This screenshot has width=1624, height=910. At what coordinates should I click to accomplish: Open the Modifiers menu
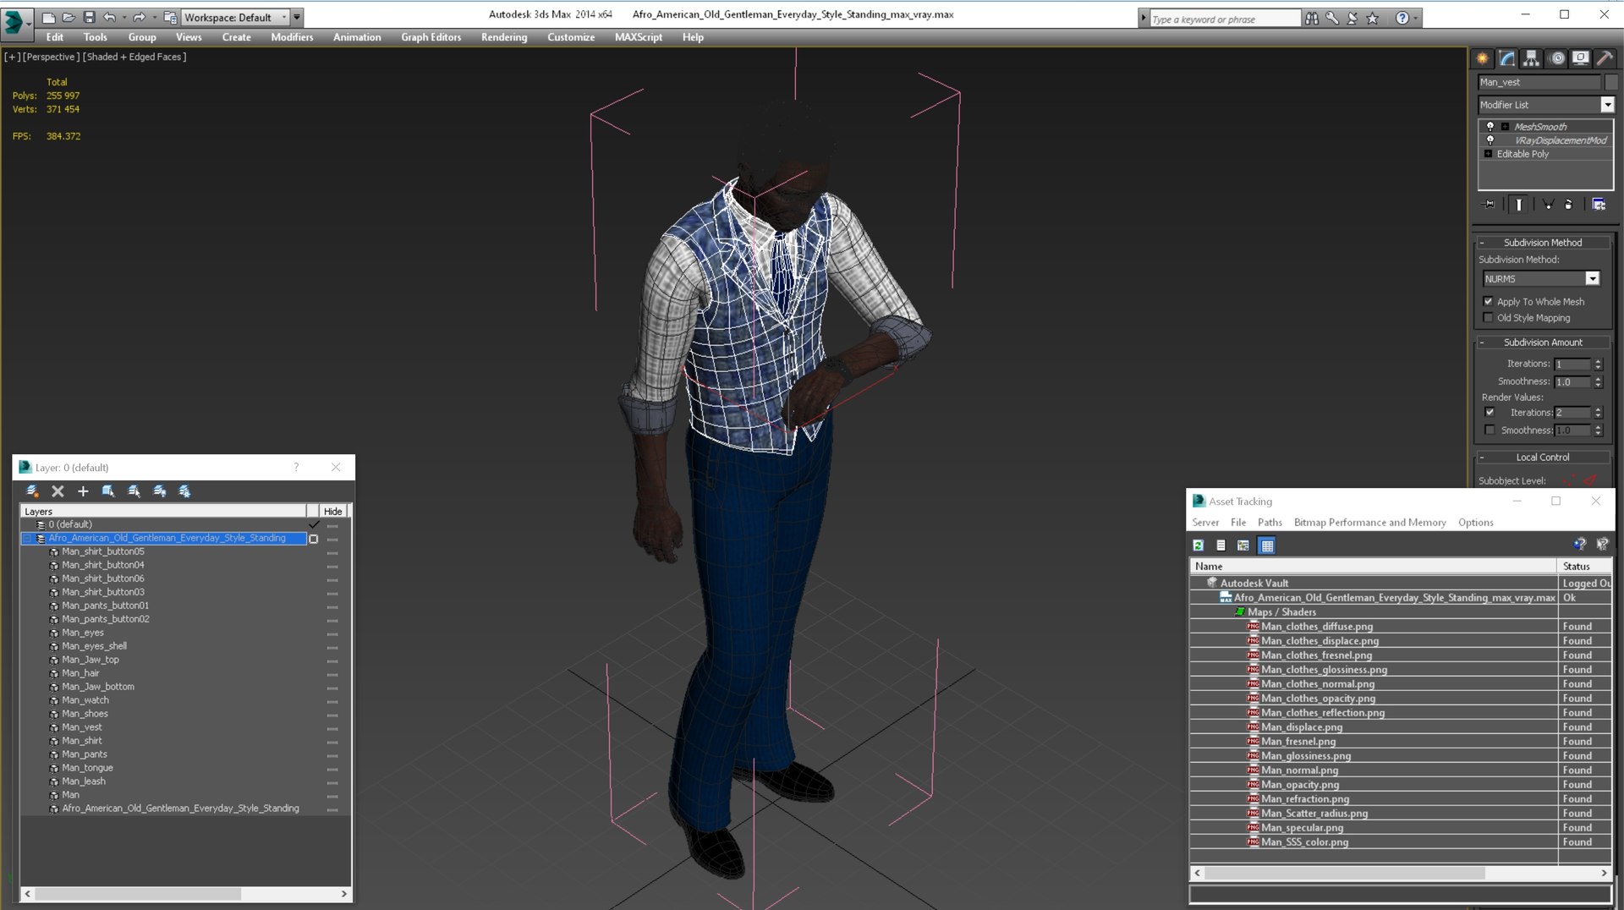(292, 37)
